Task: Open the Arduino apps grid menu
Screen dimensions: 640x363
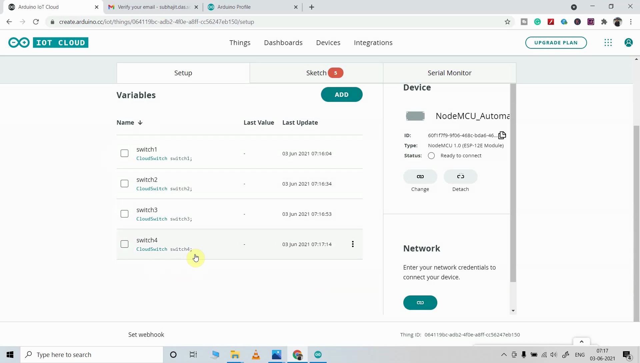Action: tap(608, 43)
